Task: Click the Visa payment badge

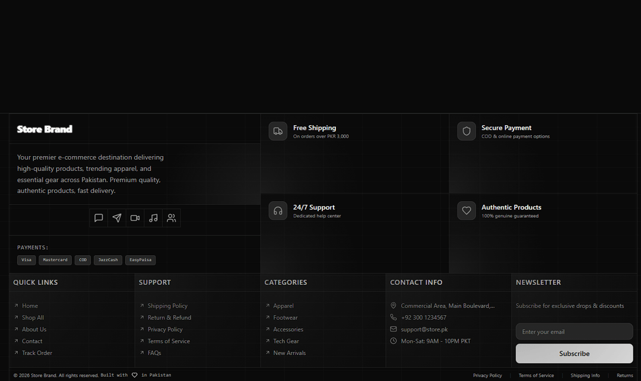Action: [x=27, y=260]
